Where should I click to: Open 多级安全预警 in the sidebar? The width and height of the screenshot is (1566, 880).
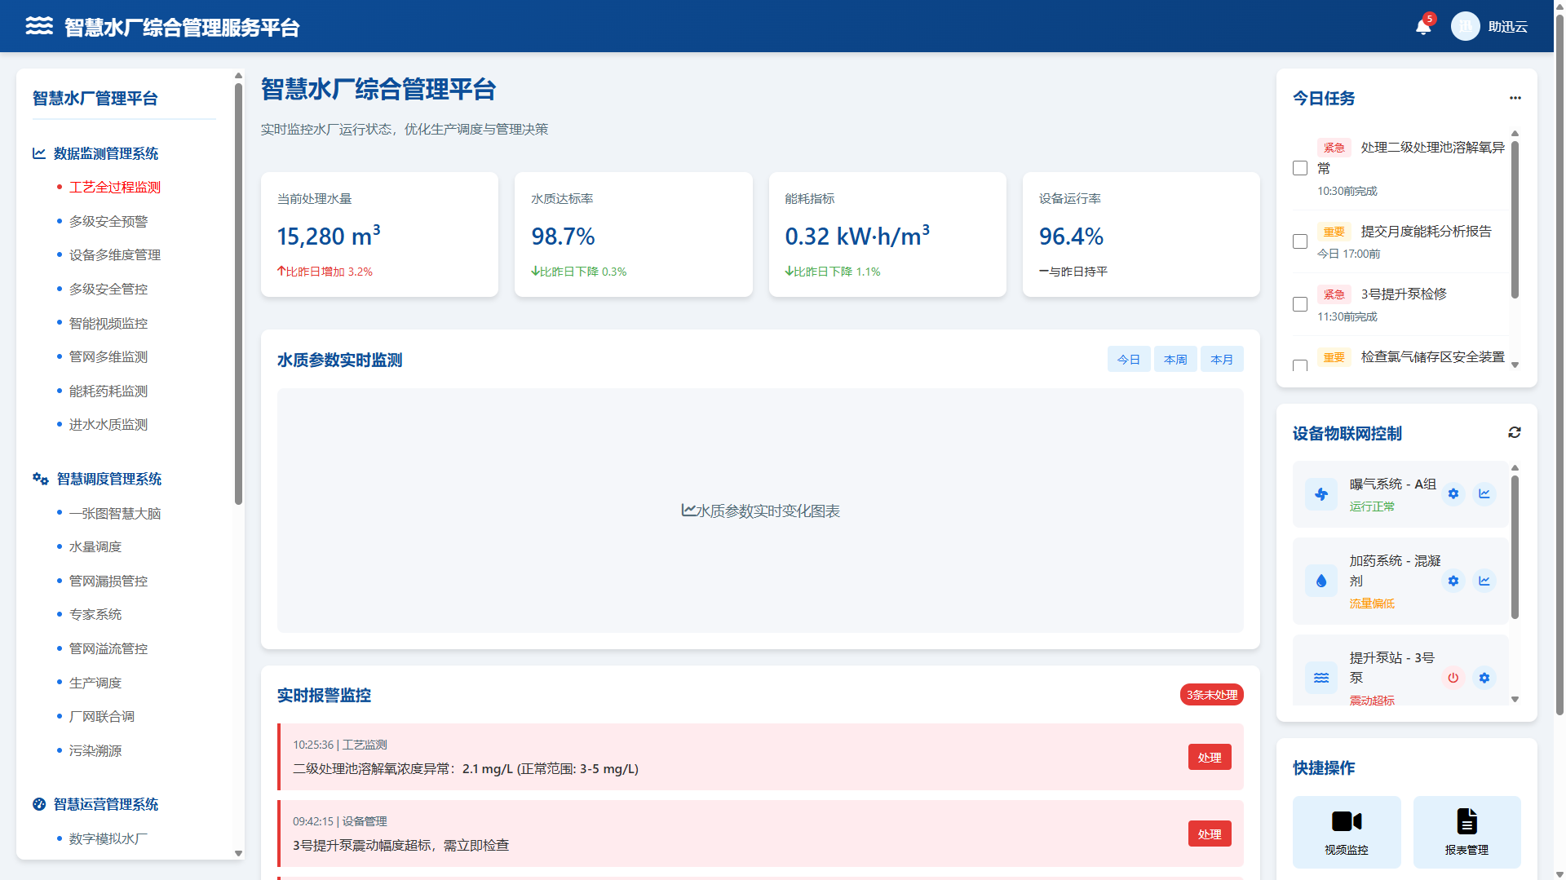tap(108, 222)
